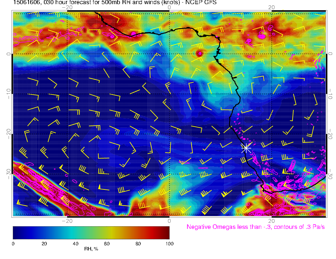Click the '80' tick label under the colorbar
Image resolution: width=336 pixels, height=259 pixels.
point(138,244)
